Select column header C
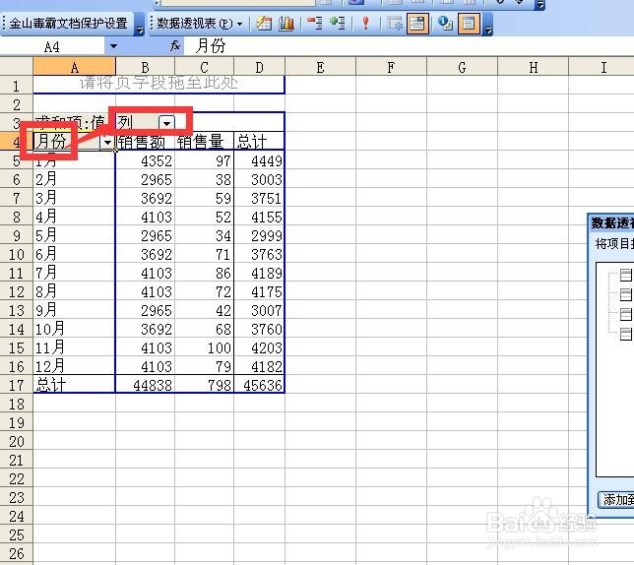This screenshot has height=565, width=634. coord(204,67)
